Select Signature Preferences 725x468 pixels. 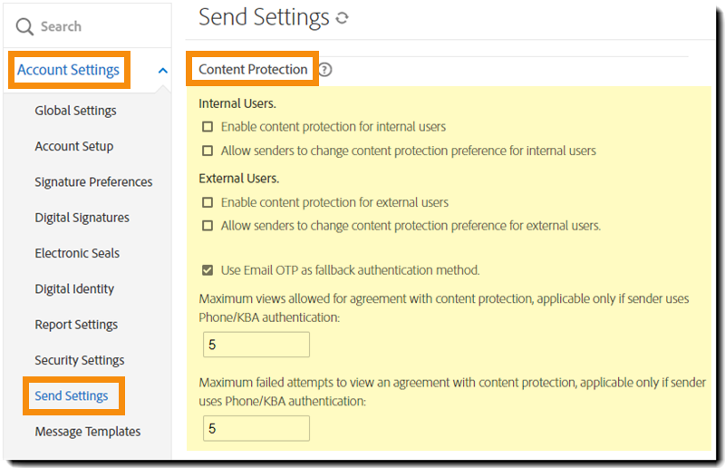pyautogui.click(x=93, y=181)
